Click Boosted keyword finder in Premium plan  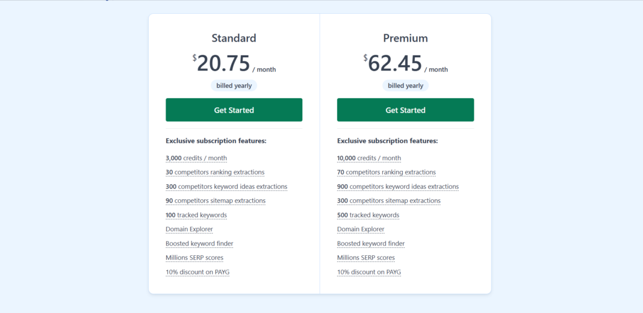[x=371, y=244]
